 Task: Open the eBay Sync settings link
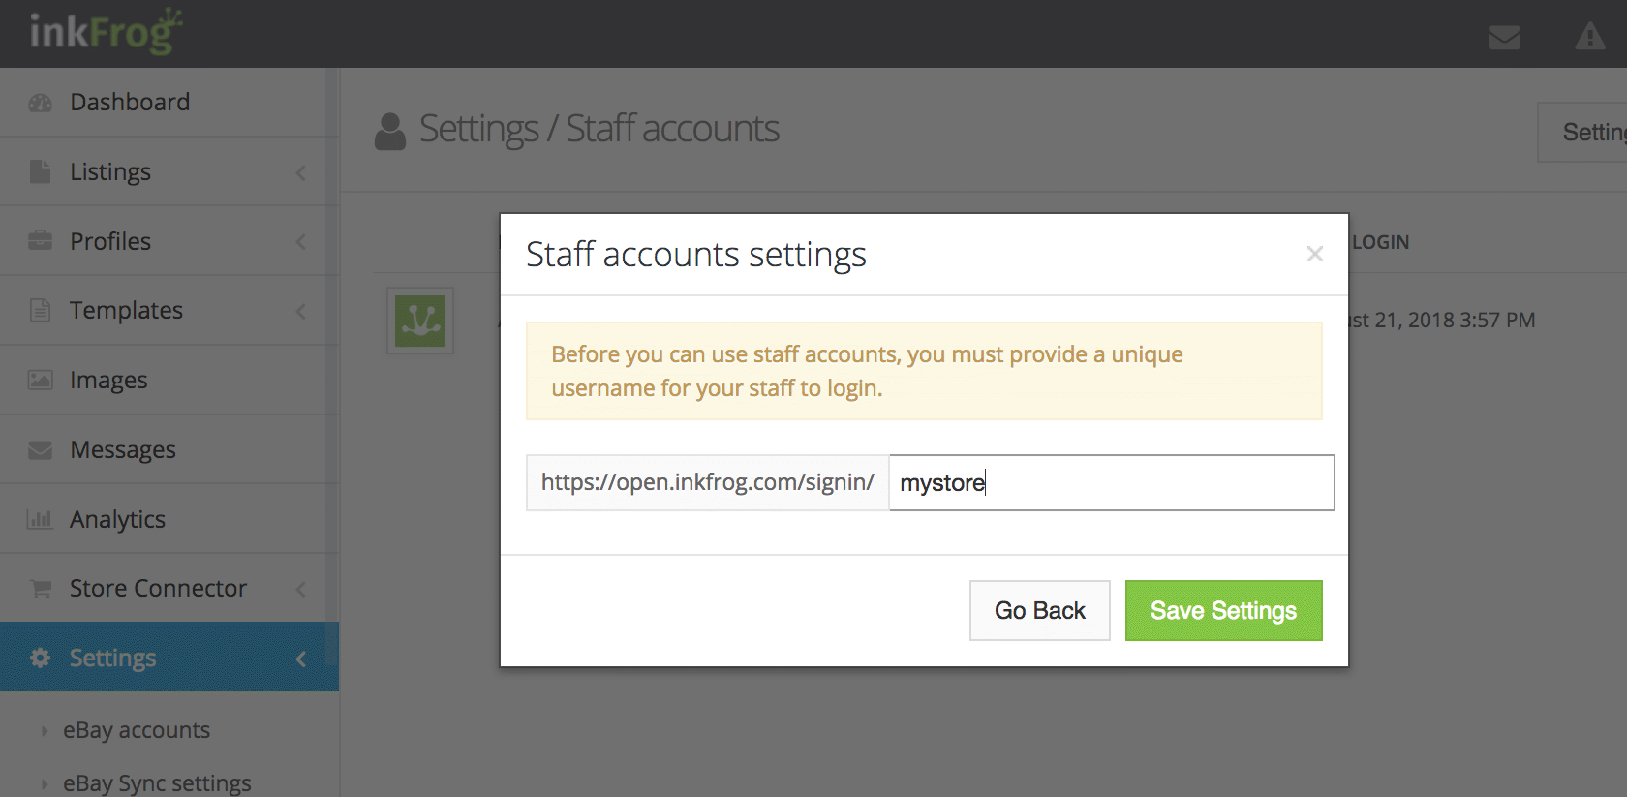click(x=157, y=782)
